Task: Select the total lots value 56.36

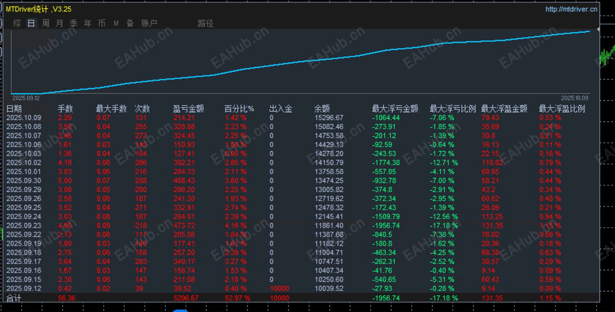Action: [67, 298]
